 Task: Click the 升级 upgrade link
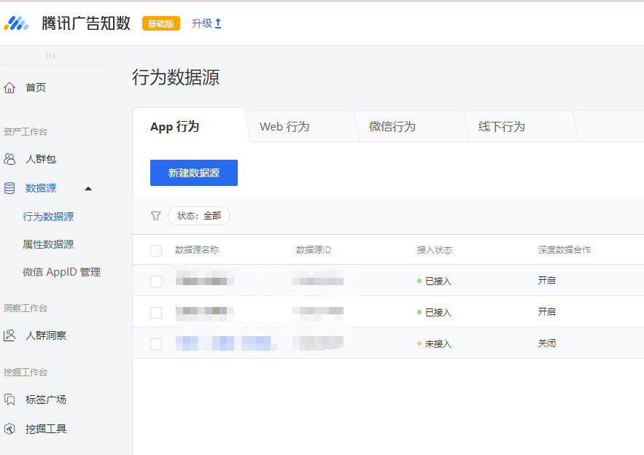(x=206, y=23)
